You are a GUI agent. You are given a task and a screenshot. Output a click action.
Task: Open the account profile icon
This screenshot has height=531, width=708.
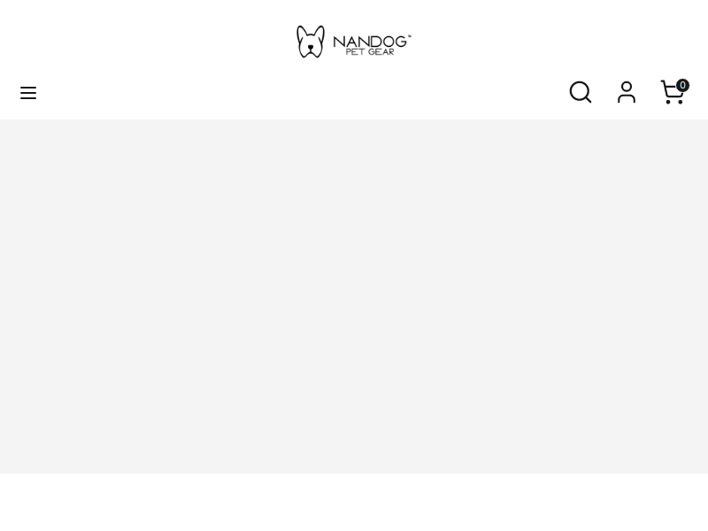coord(627,92)
